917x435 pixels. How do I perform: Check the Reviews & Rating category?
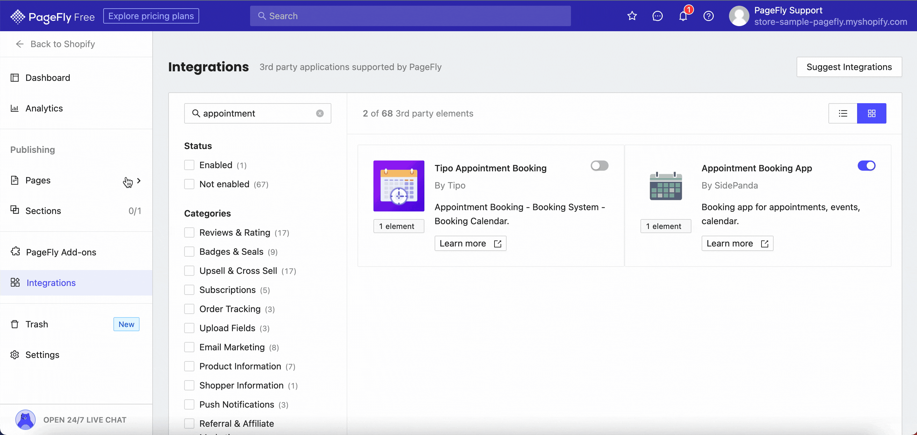pyautogui.click(x=189, y=232)
